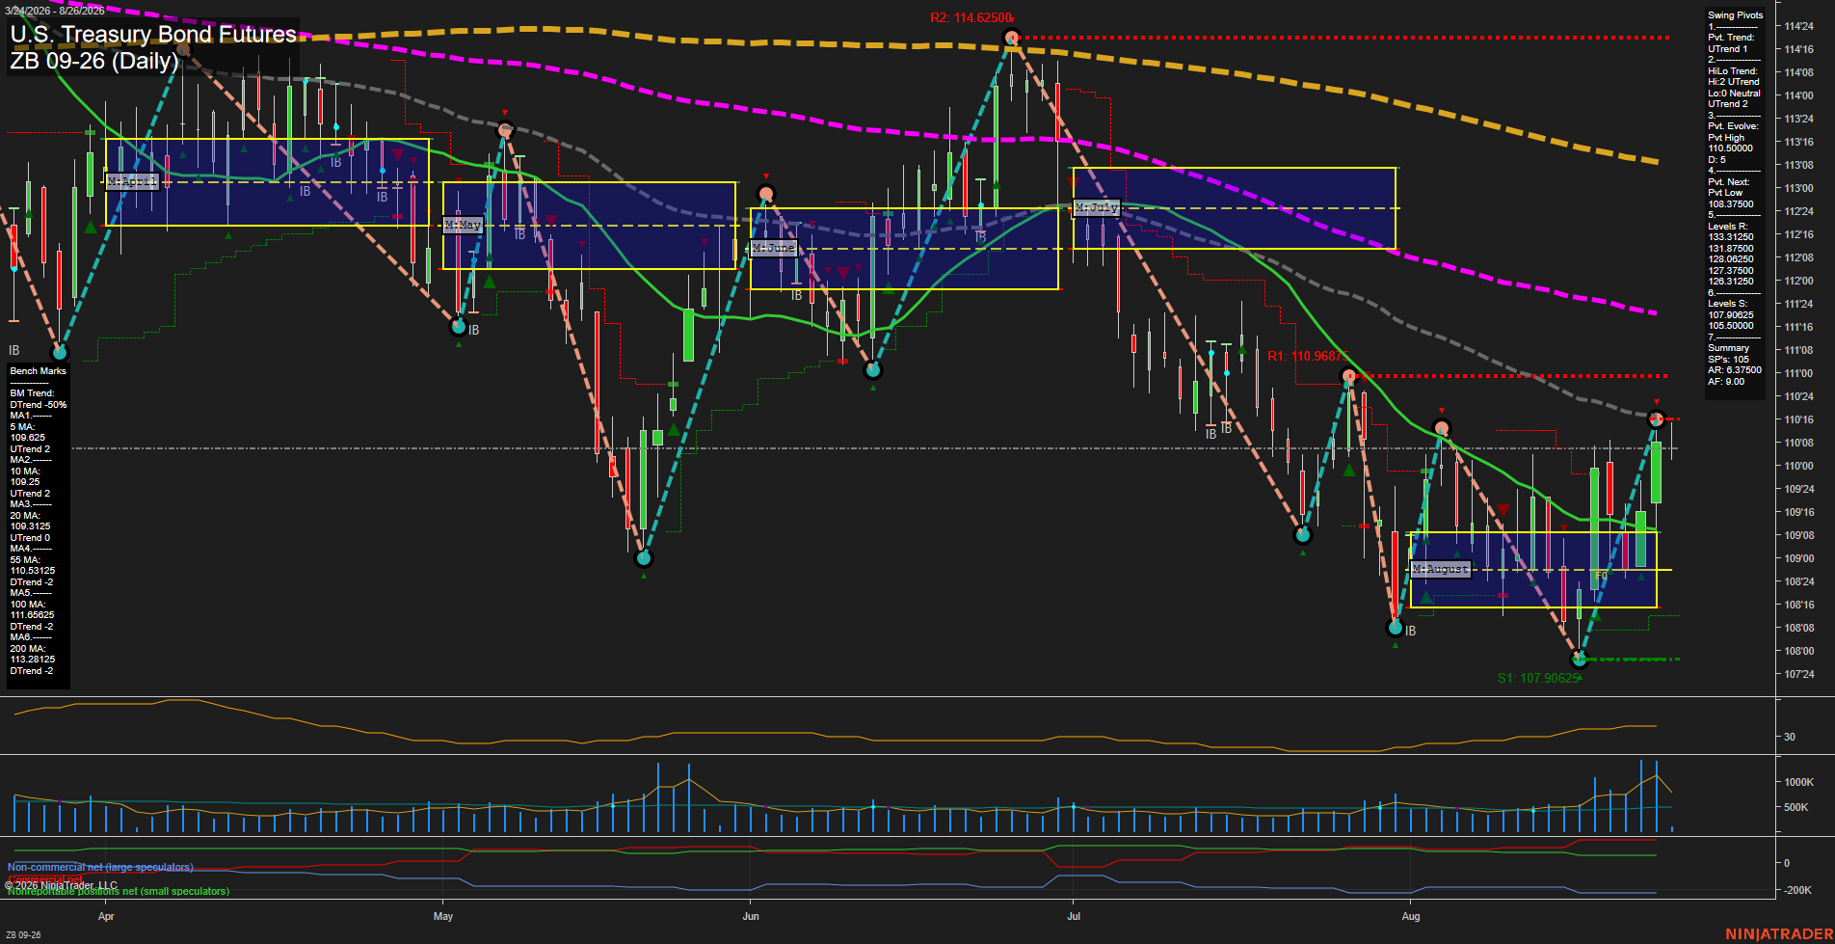Click the 30 level on the indicator axis
1835x944 pixels.
click(1790, 737)
